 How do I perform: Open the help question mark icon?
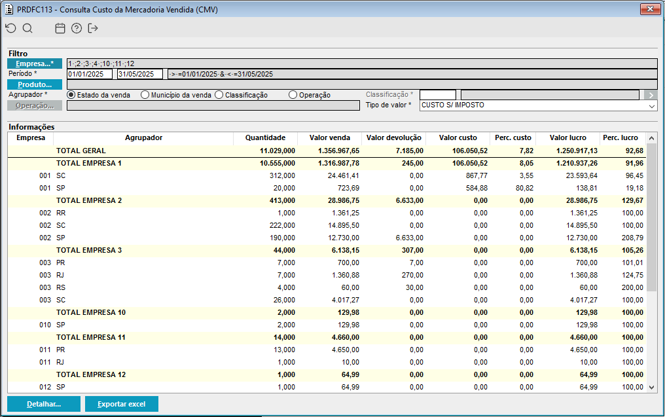[77, 28]
